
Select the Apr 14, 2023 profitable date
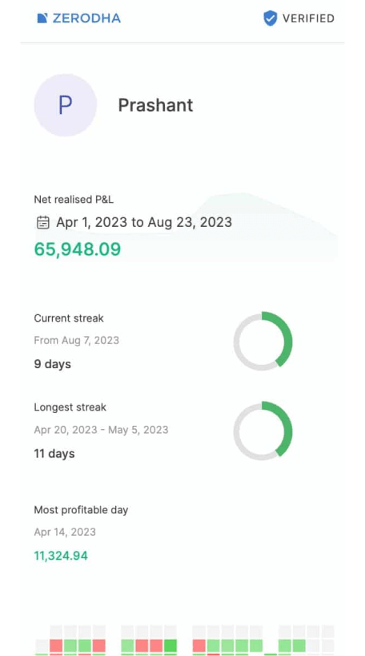point(65,532)
